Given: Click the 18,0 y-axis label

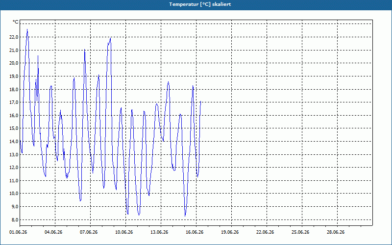Looking at the screenshot, I should tap(14, 90).
